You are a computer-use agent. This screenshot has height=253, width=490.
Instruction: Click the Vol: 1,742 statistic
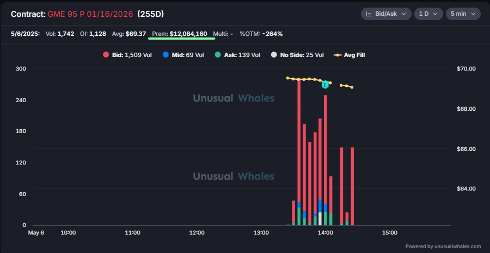point(60,34)
